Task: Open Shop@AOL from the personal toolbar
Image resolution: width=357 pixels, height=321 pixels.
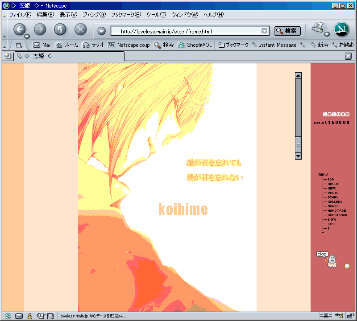Action: point(195,45)
